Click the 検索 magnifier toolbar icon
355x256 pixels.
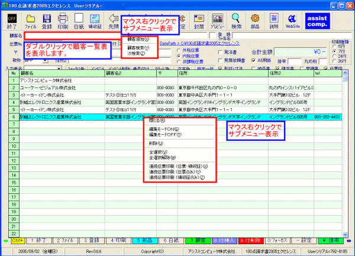coord(236,21)
